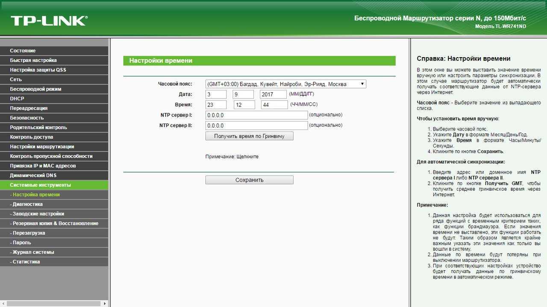Image resolution: width=547 pixels, height=307 pixels.
Task: Click Часовой пояс label
Action: pos(175,84)
